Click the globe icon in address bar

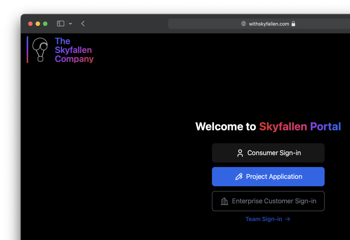[244, 24]
